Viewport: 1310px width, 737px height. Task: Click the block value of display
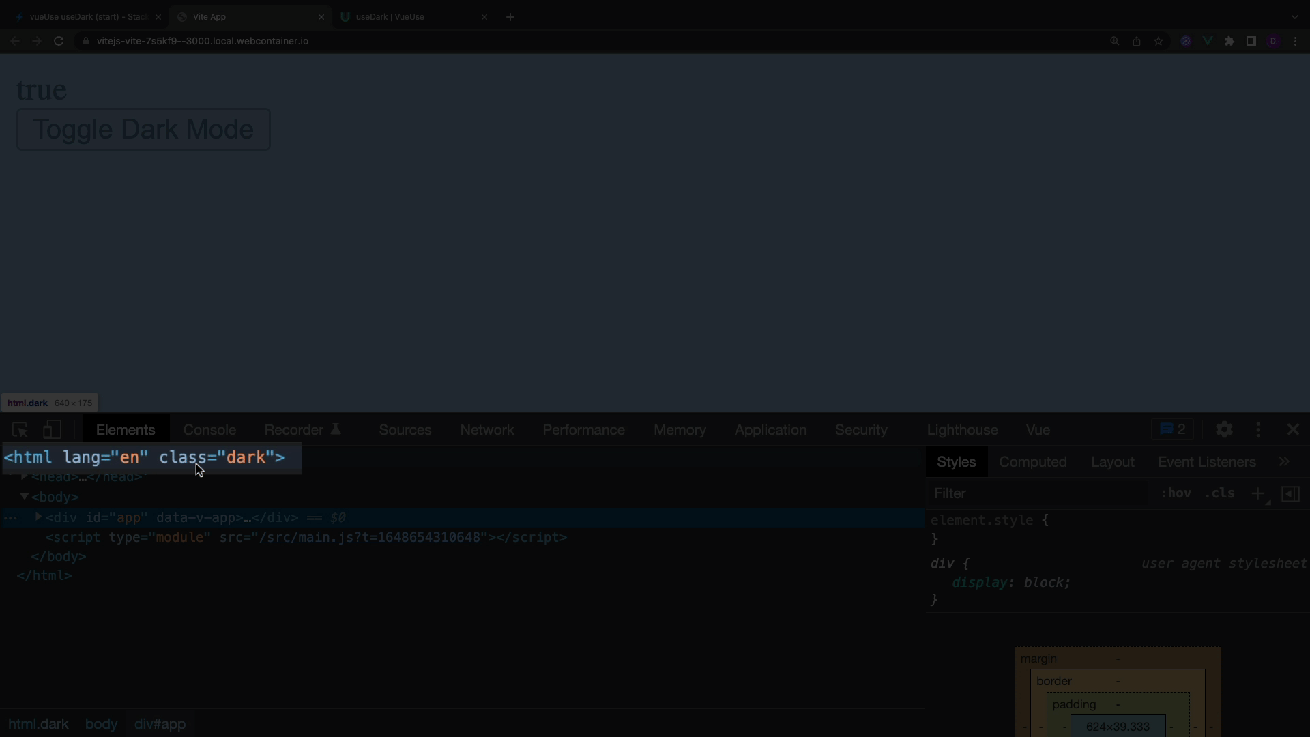1044,583
